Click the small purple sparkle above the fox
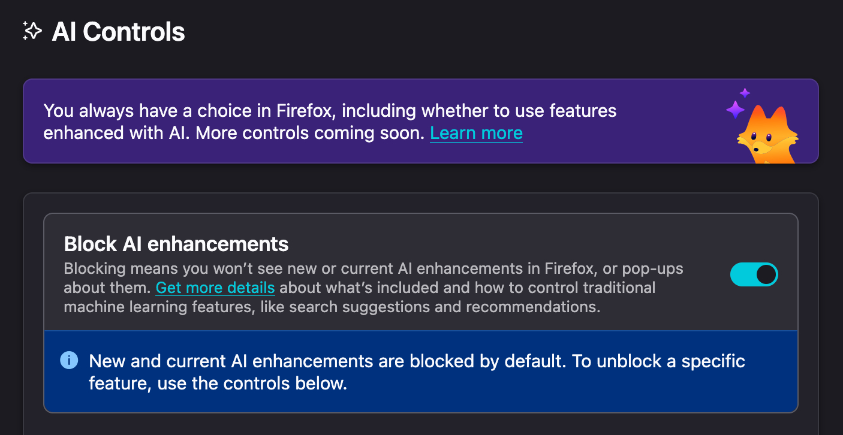 tap(745, 93)
